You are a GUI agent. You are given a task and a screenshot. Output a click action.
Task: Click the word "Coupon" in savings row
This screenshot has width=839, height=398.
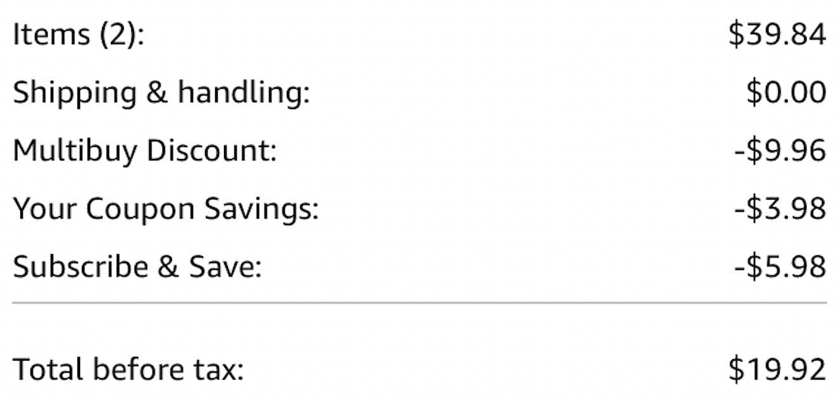pos(140,209)
